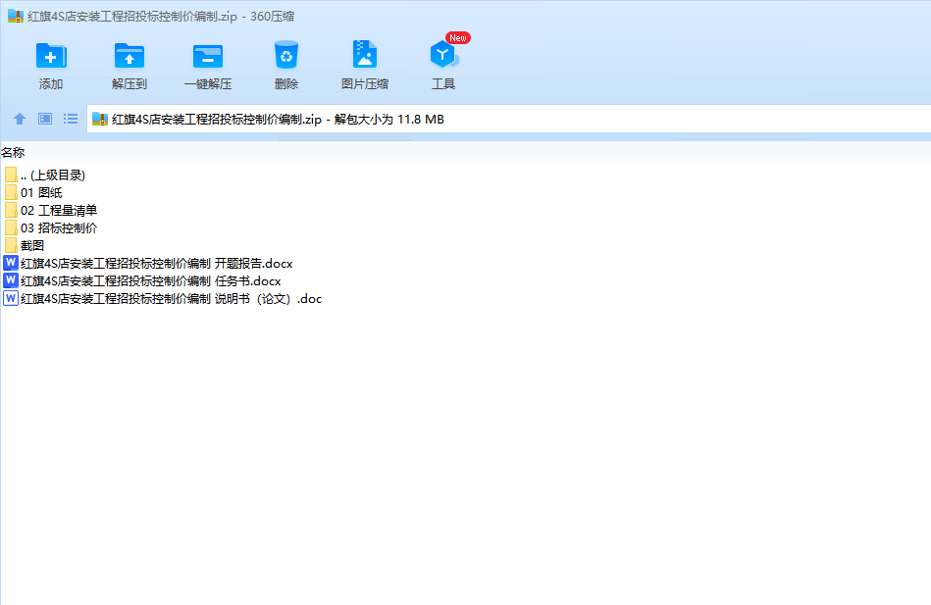Select the 说明书（论文）.doc file
The height and width of the screenshot is (605, 931).
pos(163,299)
